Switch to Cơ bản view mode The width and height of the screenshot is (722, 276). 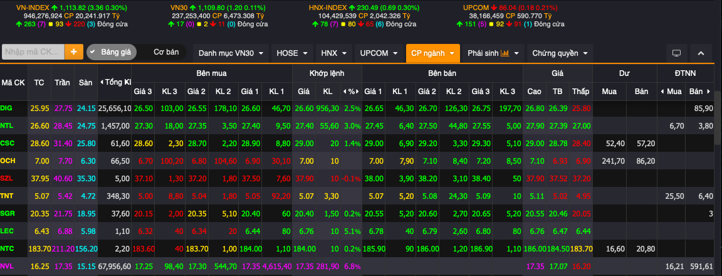pos(166,52)
